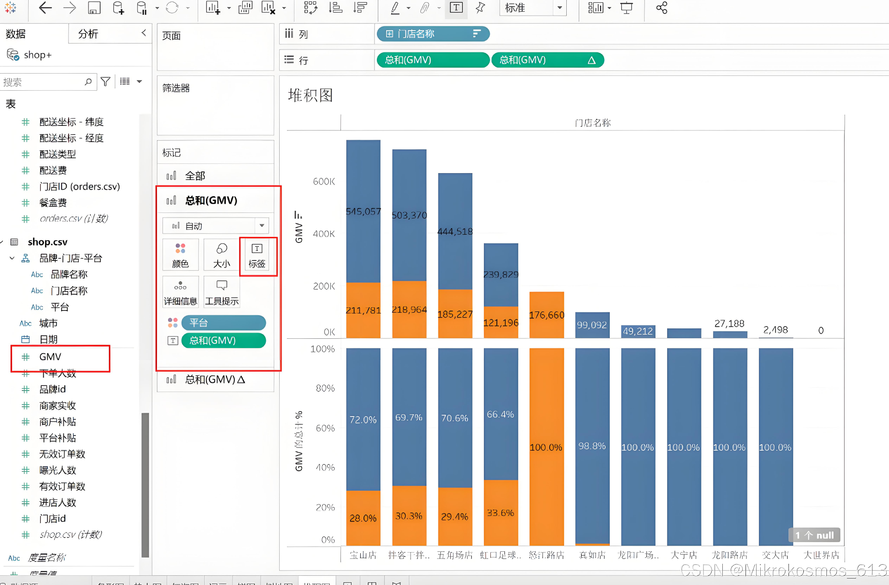This screenshot has height=585, width=889.
Task: Open the 自动 mark type dropdown
Action: (262, 226)
